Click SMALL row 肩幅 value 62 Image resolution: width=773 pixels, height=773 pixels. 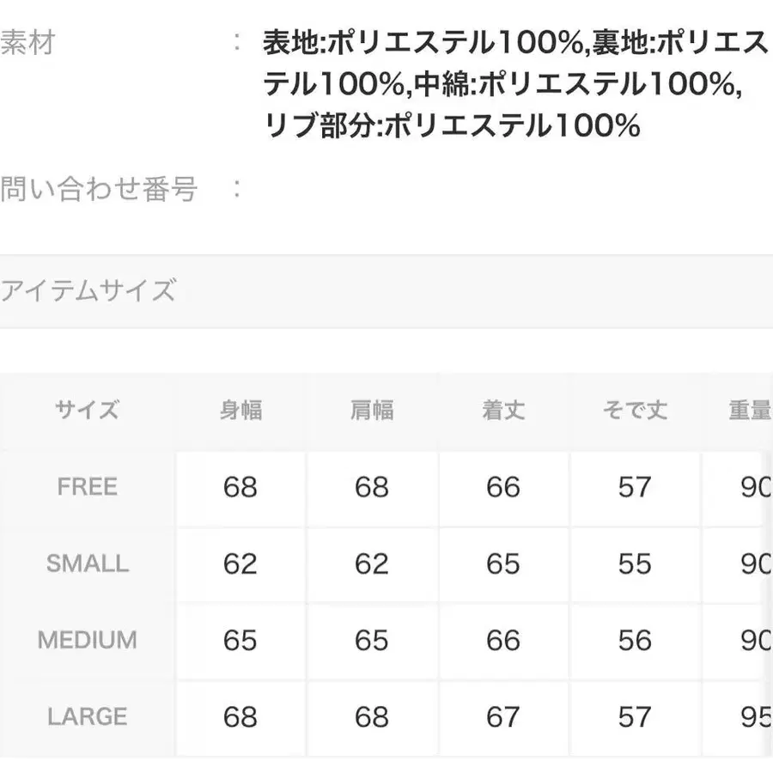pyautogui.click(x=372, y=563)
